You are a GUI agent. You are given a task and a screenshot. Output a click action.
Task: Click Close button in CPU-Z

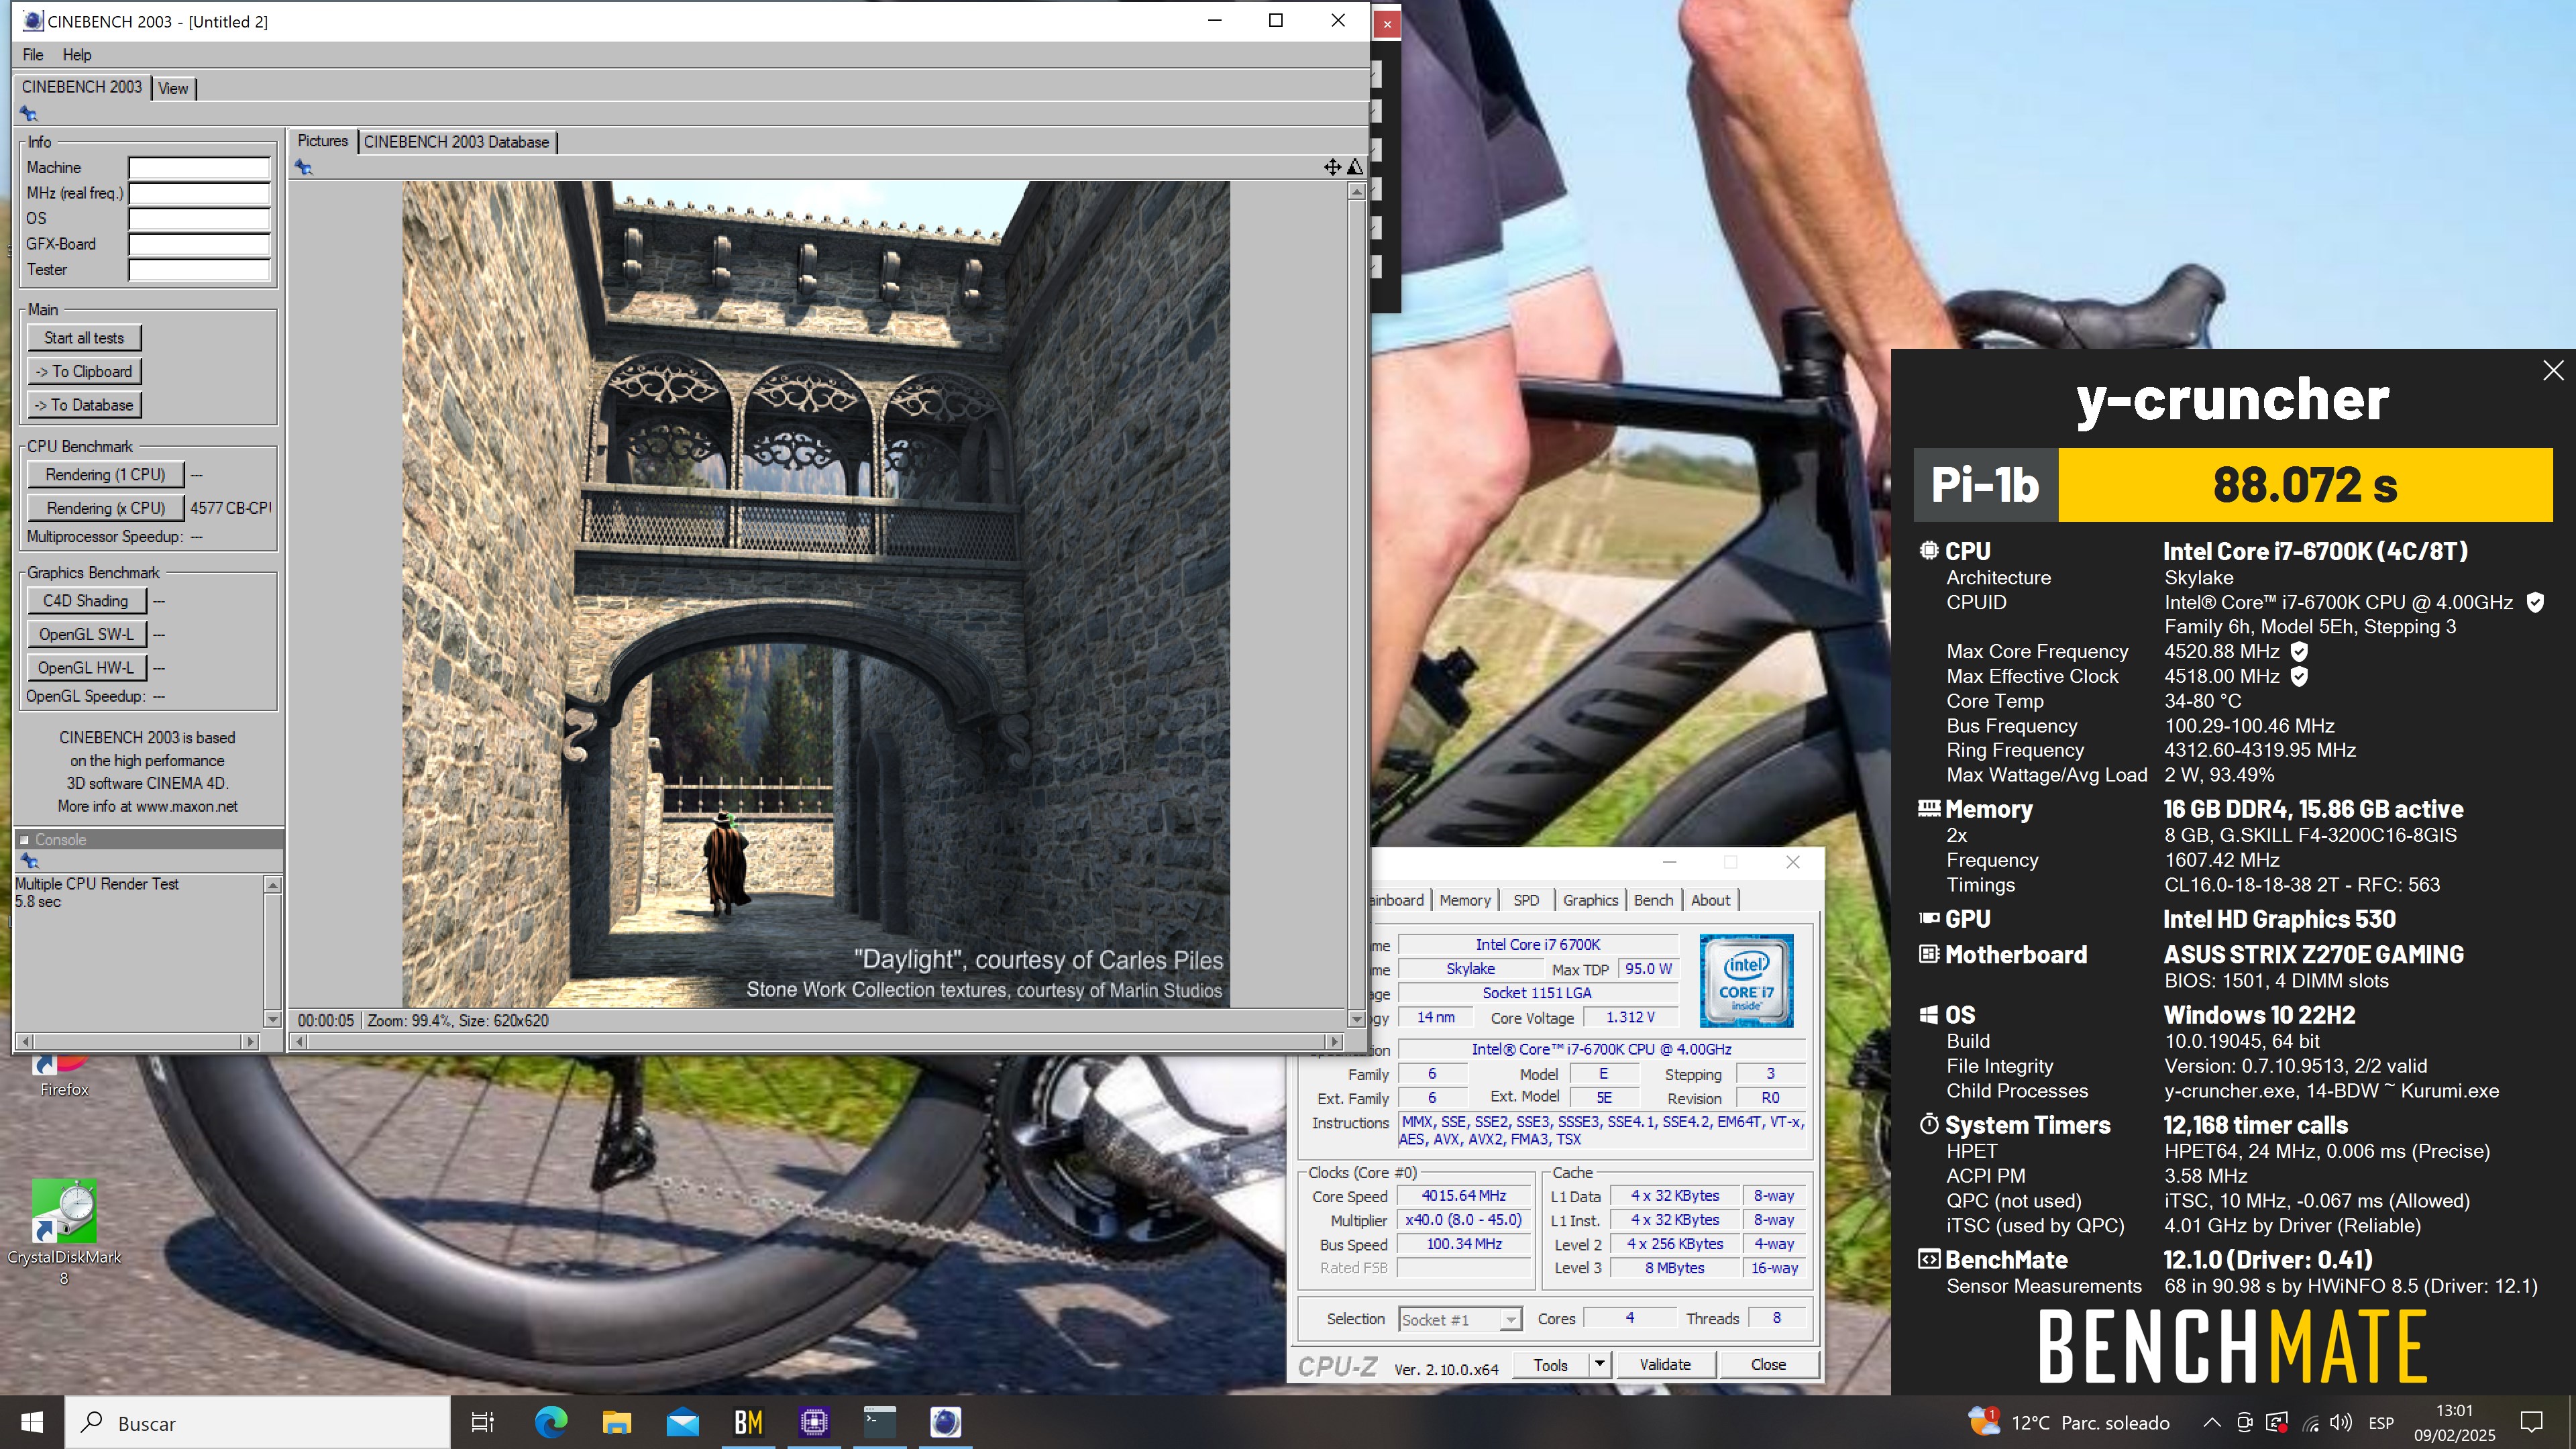pos(1768,1364)
